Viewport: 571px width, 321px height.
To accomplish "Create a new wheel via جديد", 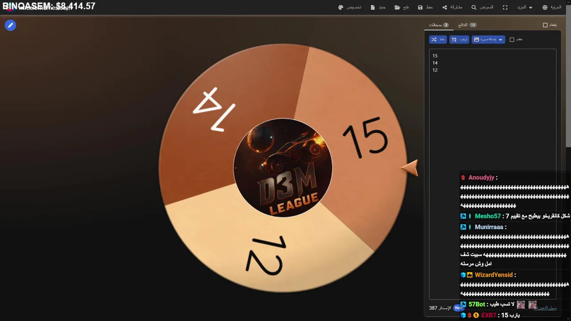I will click(378, 8).
